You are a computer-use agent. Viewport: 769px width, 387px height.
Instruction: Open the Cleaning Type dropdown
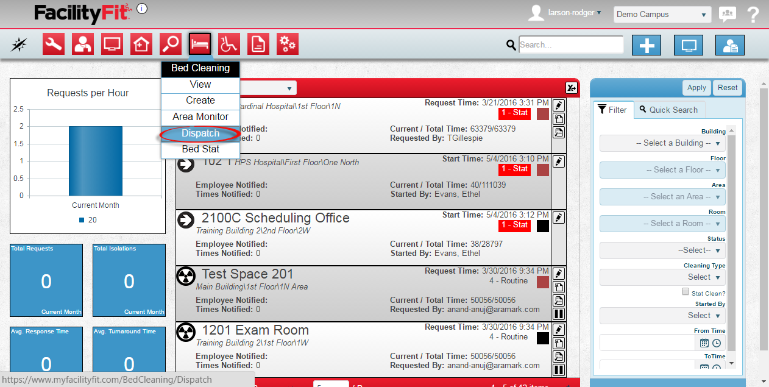(662, 277)
